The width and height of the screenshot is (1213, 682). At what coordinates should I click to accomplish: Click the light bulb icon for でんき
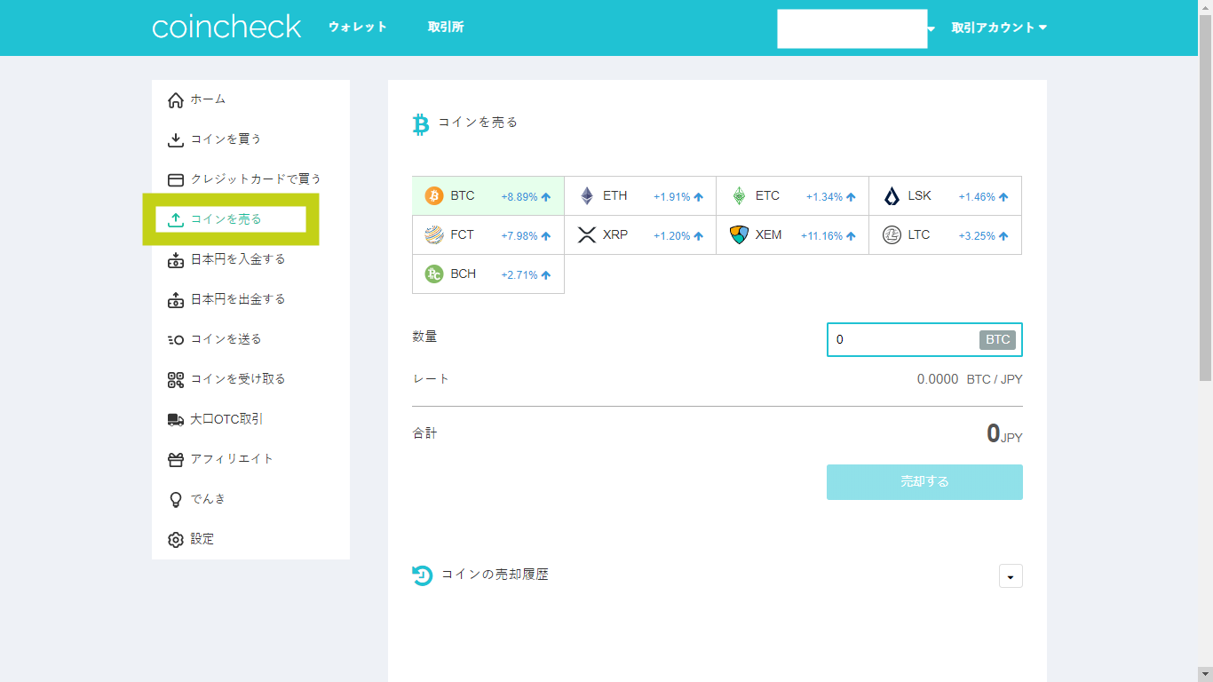[176, 499]
